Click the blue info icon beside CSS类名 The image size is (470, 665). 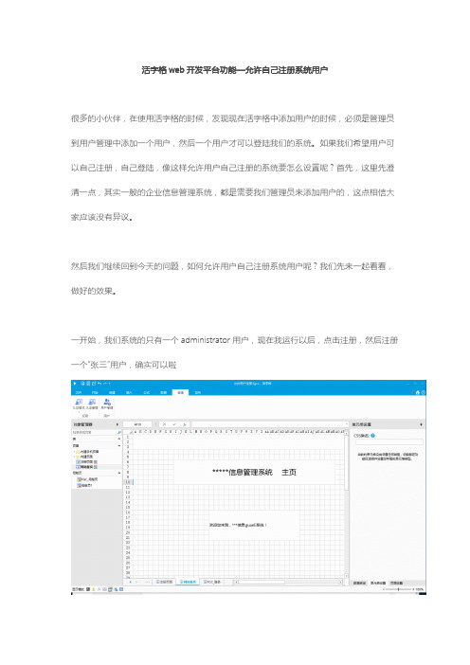372,436
